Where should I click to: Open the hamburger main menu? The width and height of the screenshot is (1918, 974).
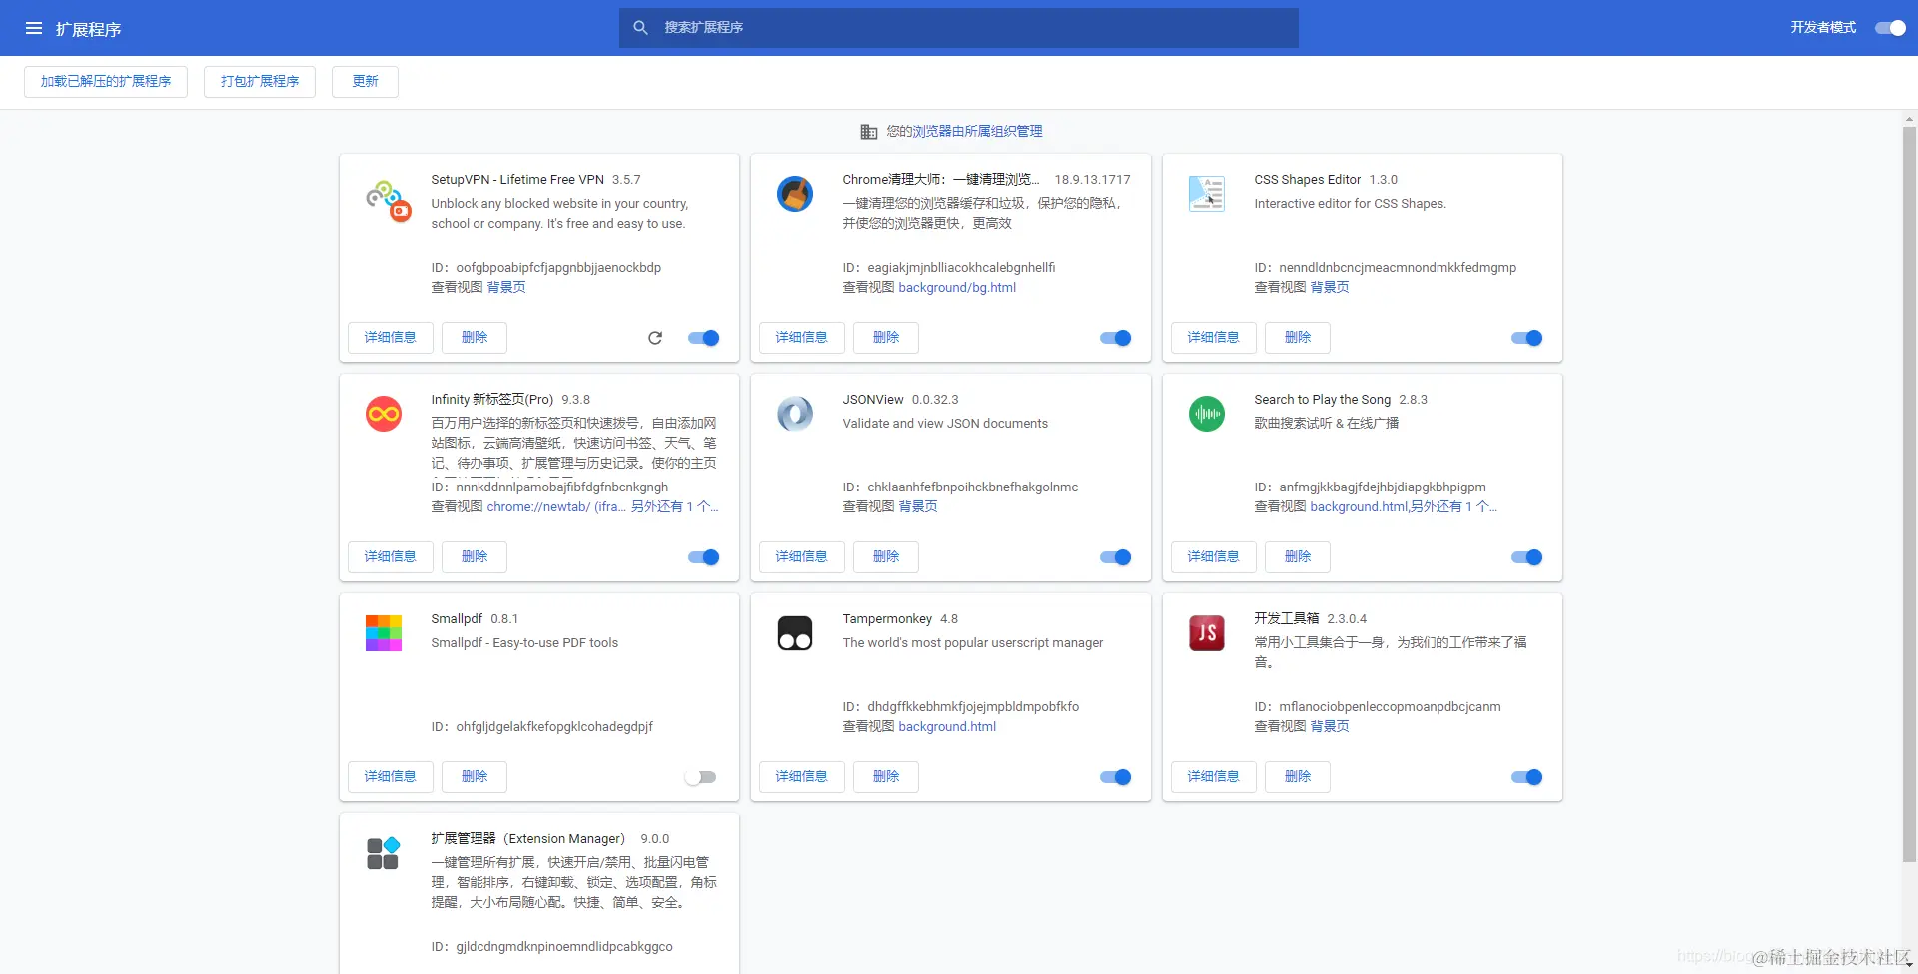34,28
